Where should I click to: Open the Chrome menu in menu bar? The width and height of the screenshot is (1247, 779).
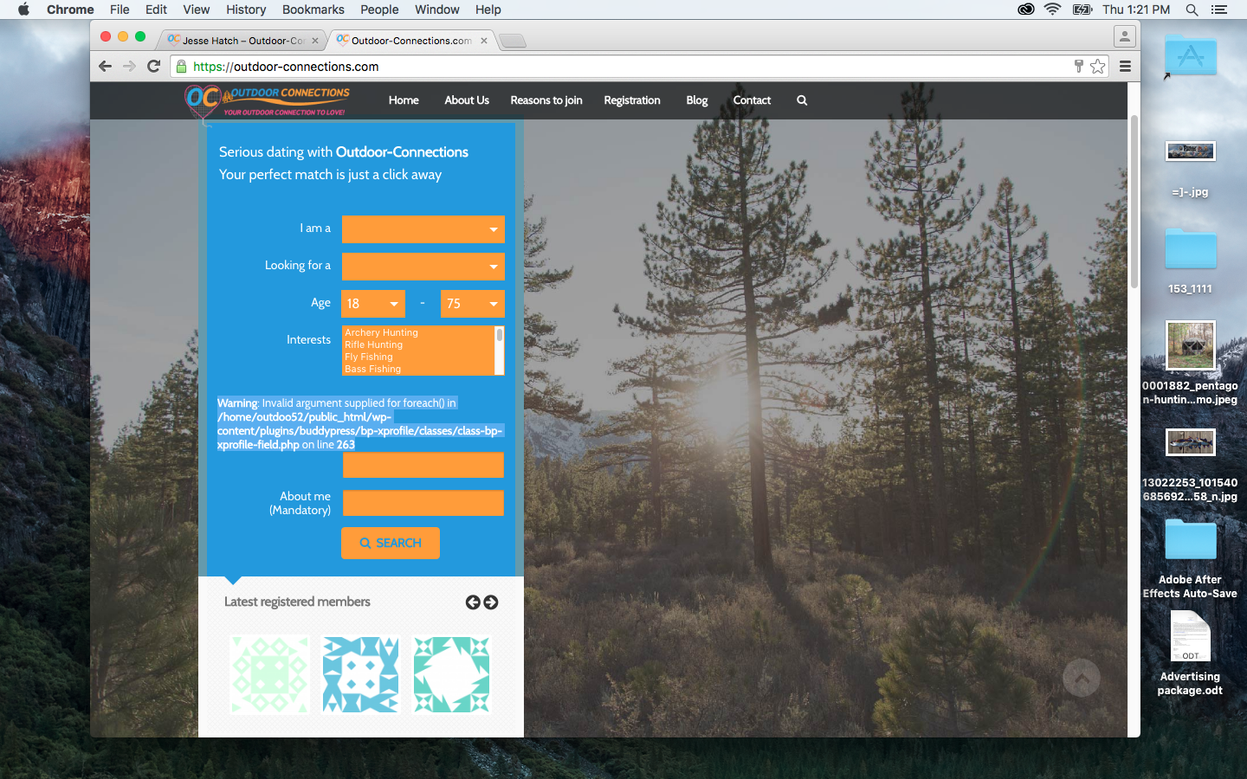[x=70, y=10]
